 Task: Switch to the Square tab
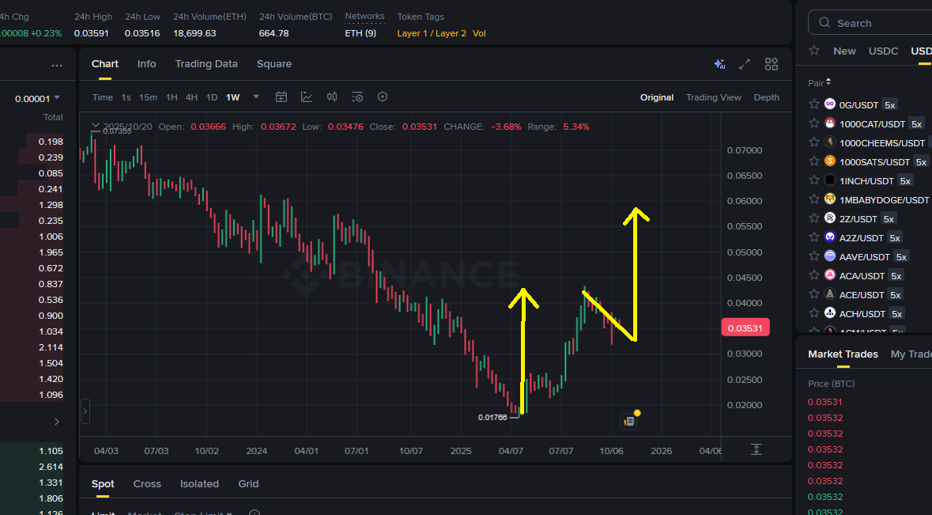coord(274,63)
